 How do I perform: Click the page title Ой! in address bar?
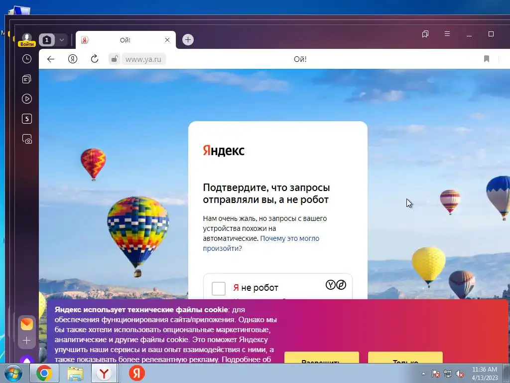pos(300,59)
